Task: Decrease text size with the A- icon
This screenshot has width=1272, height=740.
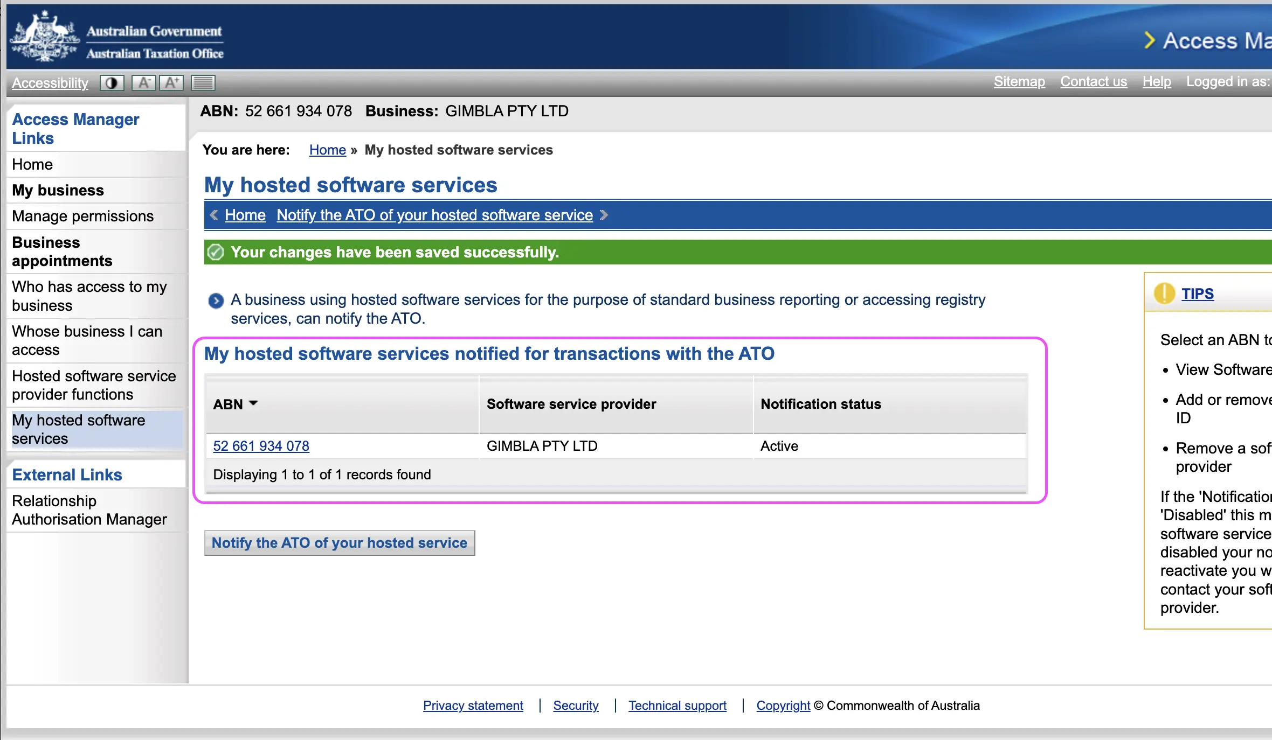Action: pos(143,83)
